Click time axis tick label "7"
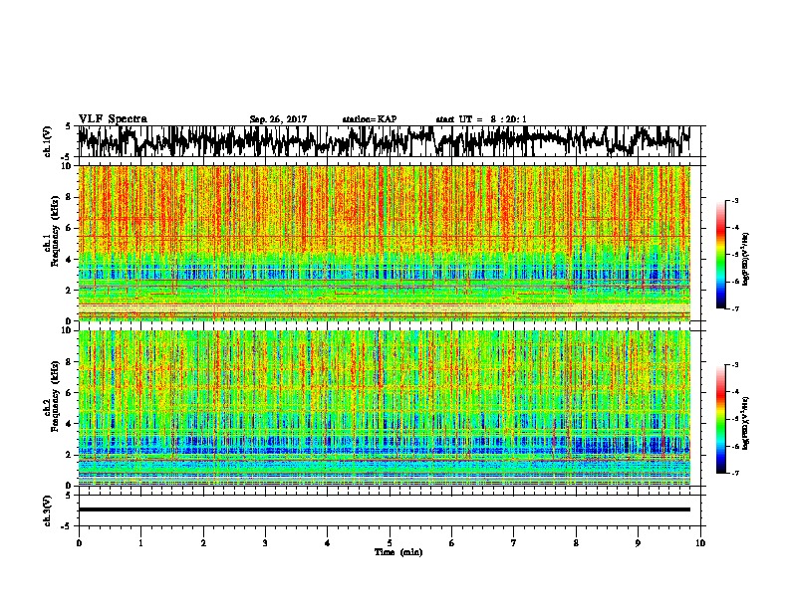Screen dimensions: 789x609 [514, 542]
